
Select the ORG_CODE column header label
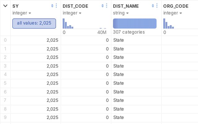click(176, 6)
